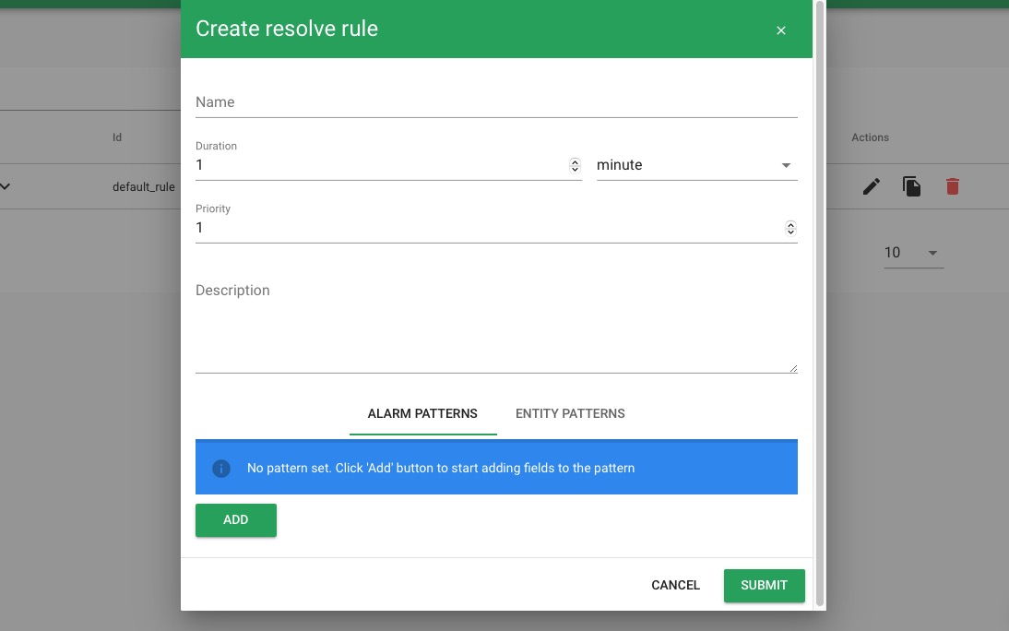Switch to the ENTITY PATTERNS tab
The image size is (1009, 631).
click(x=570, y=413)
